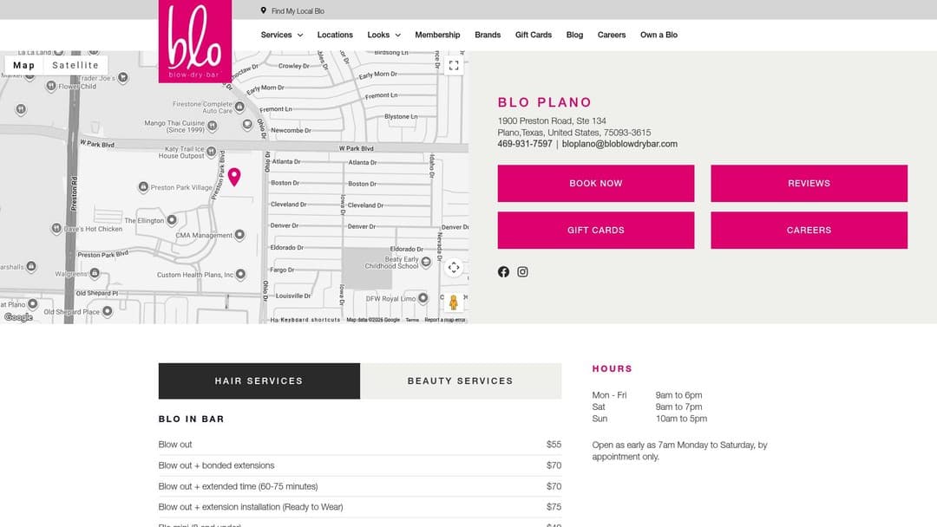Click the Blo blow-dry-bar logo
The height and width of the screenshot is (527, 937).
coord(195,42)
